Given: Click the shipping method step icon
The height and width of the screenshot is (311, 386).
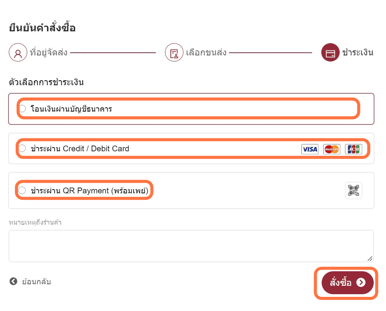Looking at the screenshot, I should point(174,53).
